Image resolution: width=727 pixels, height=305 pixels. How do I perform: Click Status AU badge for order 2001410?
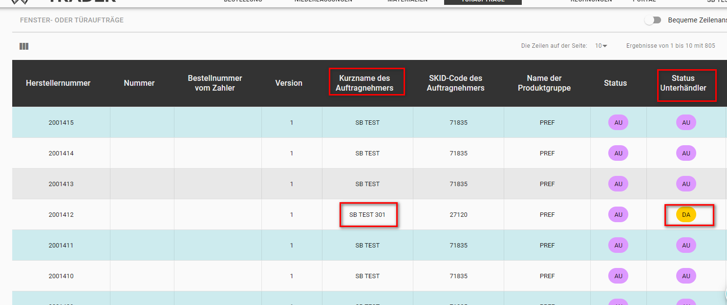pos(618,276)
